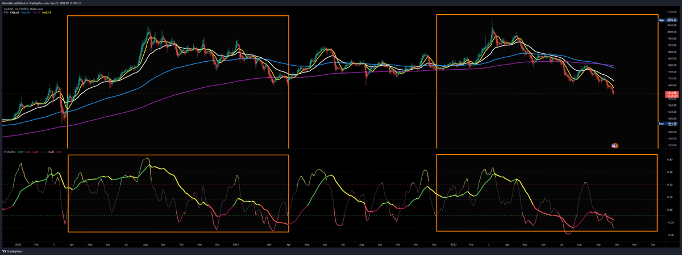Click the 0.00 indicator axis label
The image size is (682, 255).
click(x=670, y=210)
